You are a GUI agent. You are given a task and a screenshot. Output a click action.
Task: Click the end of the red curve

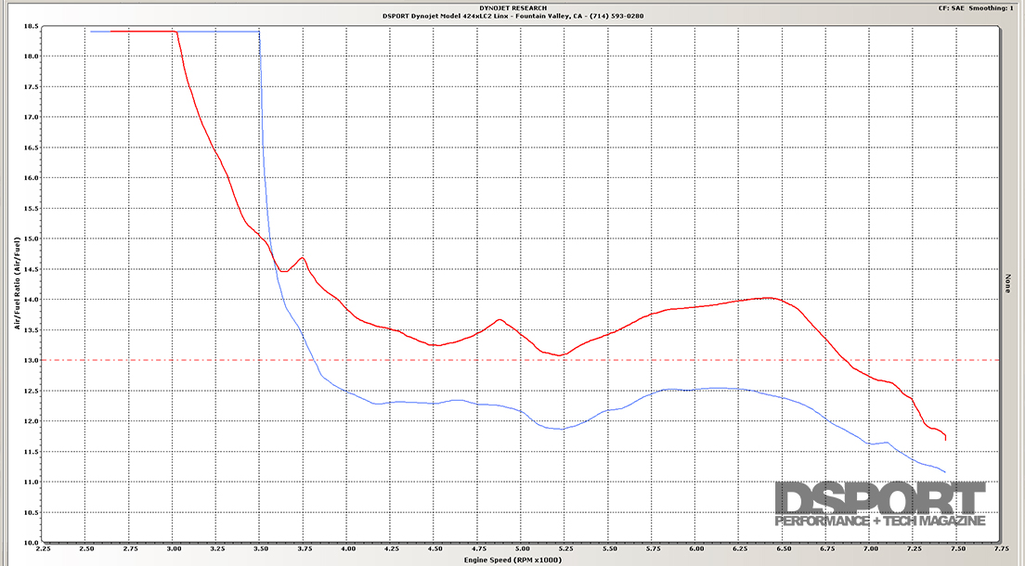(945, 438)
